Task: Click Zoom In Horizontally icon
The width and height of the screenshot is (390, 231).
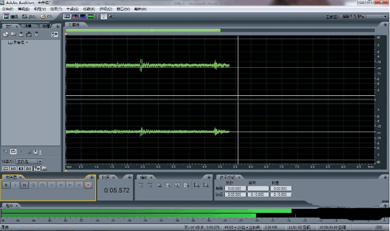Action: pyautogui.click(x=141, y=185)
